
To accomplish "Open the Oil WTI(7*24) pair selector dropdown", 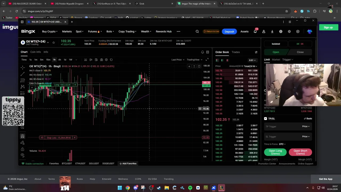I will 48,42.
